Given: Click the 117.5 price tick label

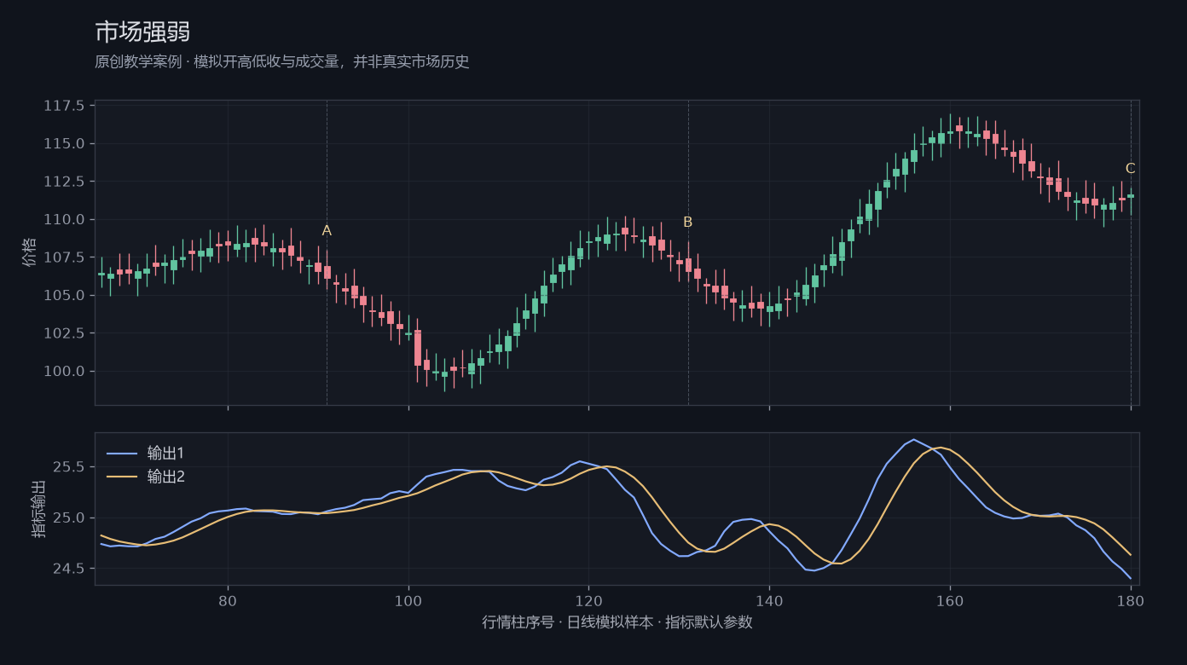Looking at the screenshot, I should 64,106.
